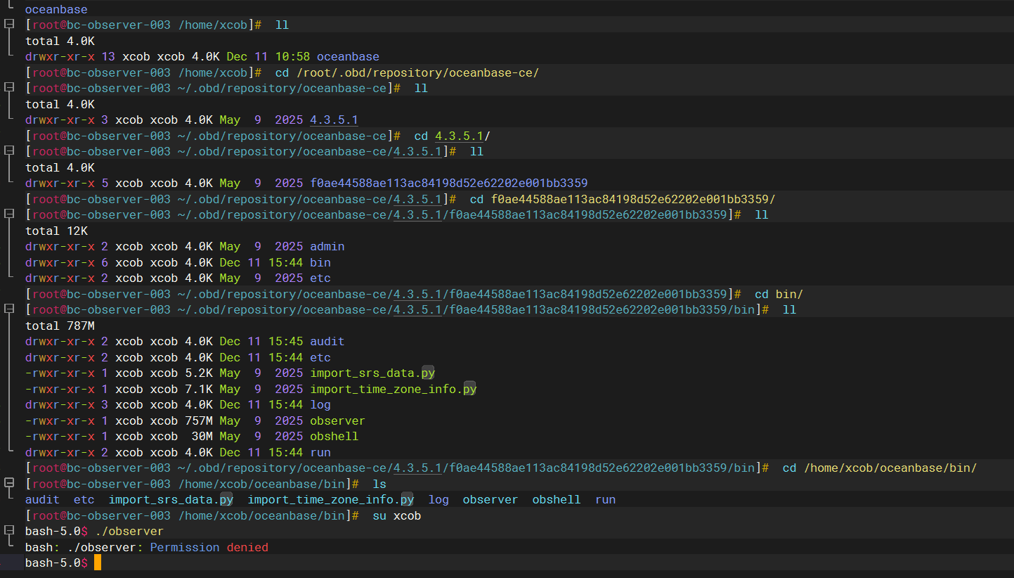Collapse the fold beside the /home/xcob ll command
The width and height of the screenshot is (1014, 578).
[x=9, y=25]
